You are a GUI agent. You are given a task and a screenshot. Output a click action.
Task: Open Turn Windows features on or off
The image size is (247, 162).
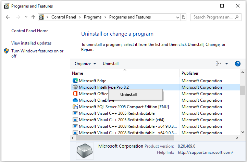click(x=37, y=53)
